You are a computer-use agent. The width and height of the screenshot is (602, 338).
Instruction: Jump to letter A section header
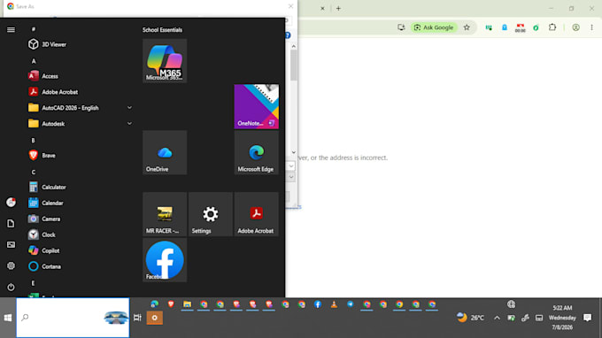[34, 61]
